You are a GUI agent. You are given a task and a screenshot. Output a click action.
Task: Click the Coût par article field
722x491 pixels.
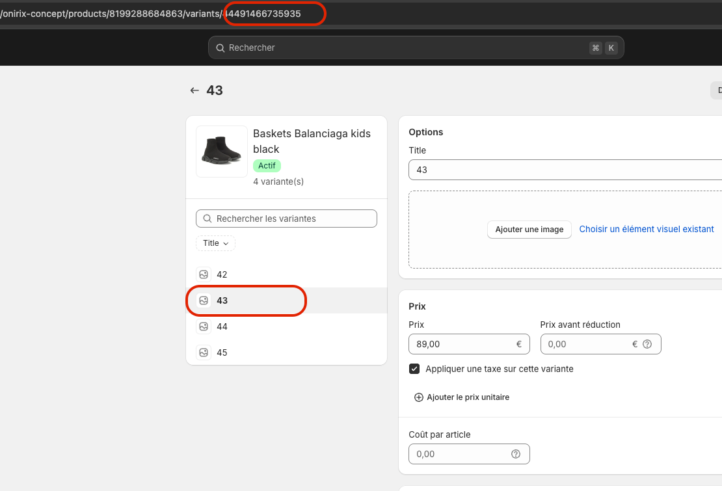[469, 454]
